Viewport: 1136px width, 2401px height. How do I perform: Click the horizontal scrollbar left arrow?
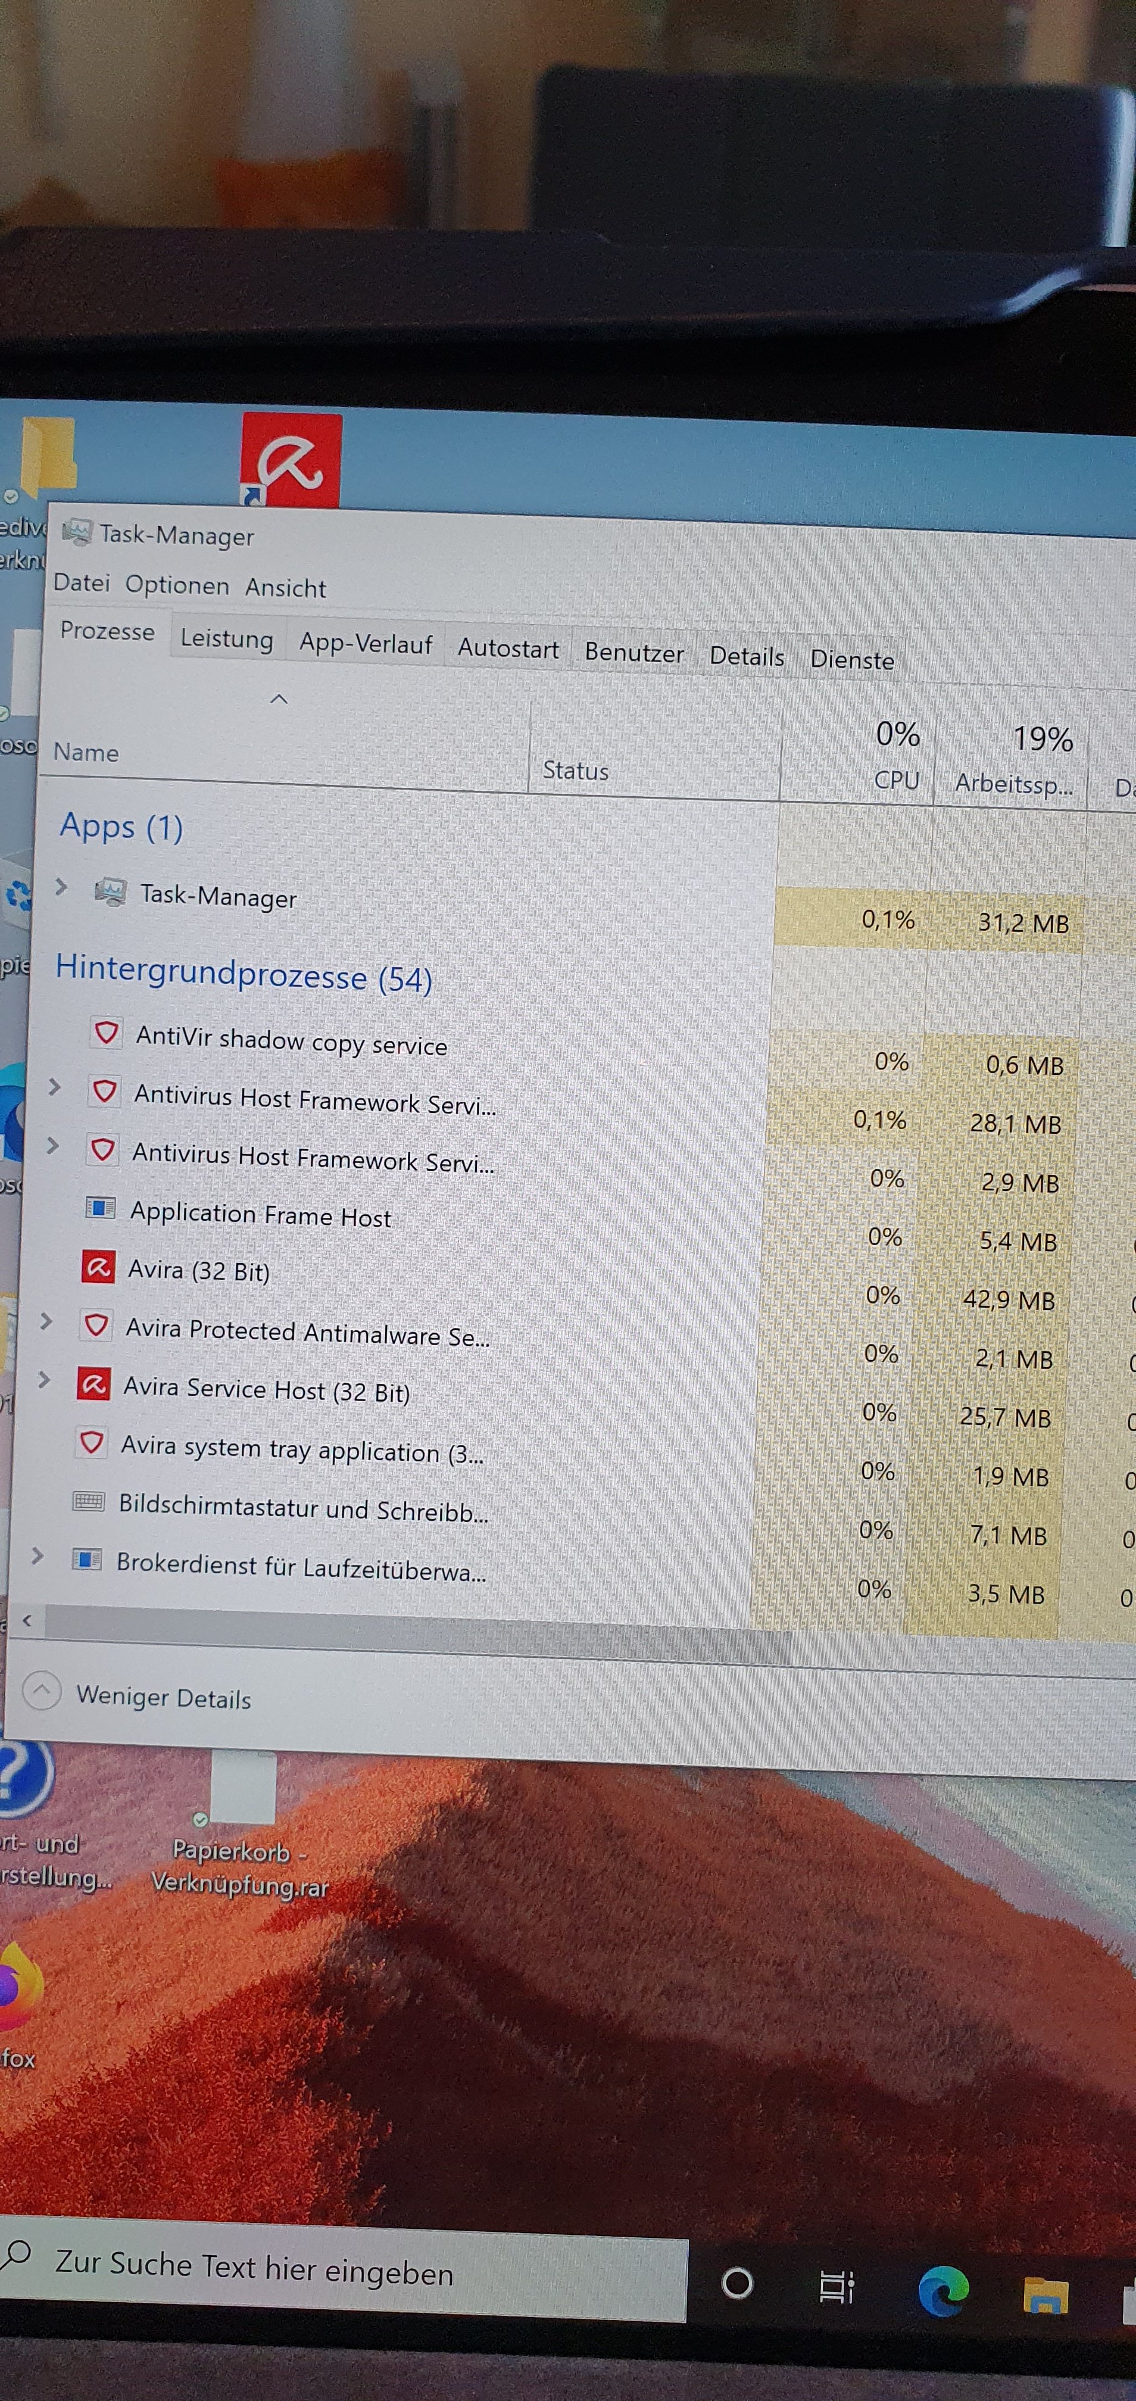(x=27, y=1621)
